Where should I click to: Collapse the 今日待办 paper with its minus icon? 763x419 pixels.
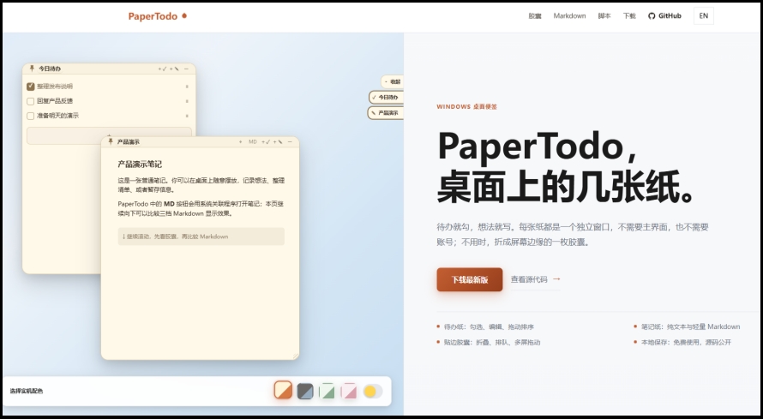coord(186,69)
